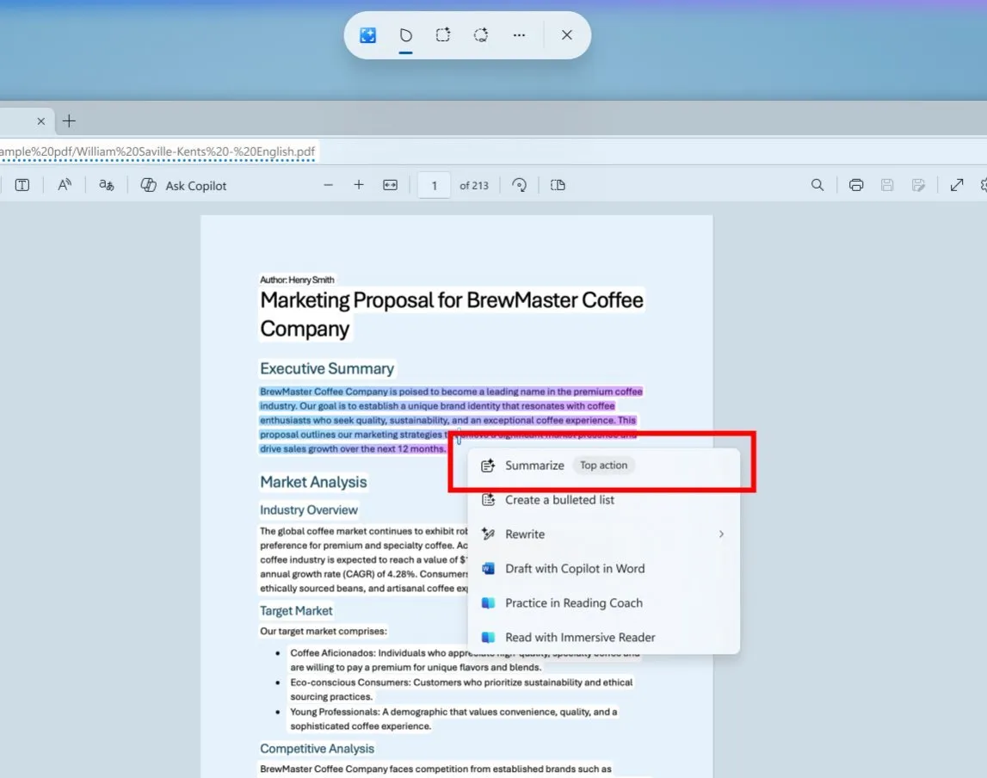987x778 pixels.
Task: Print the marketing proposal PDF
Action: tap(855, 184)
